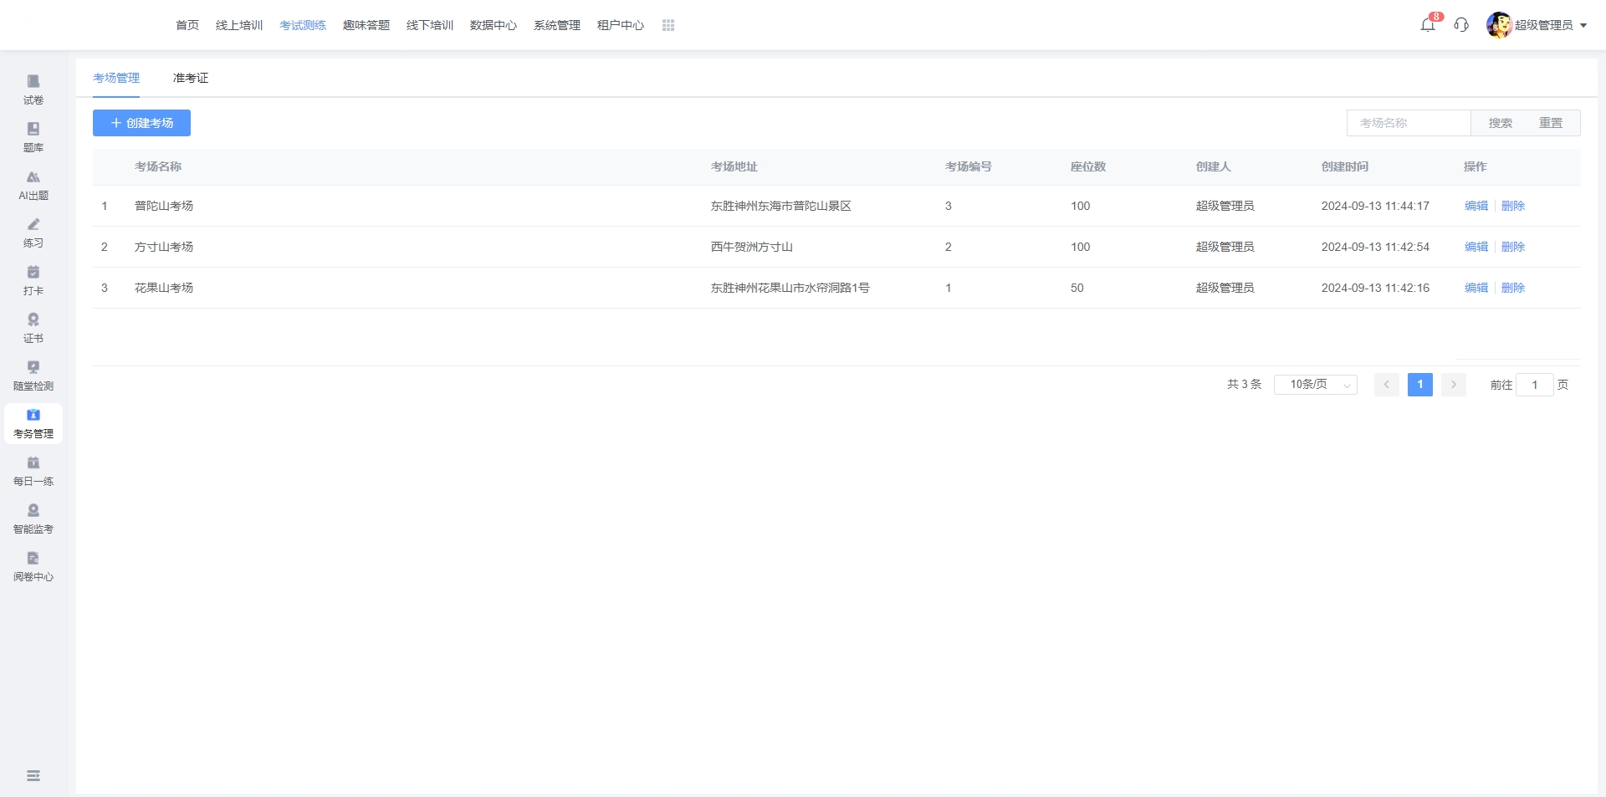Open the headset support icon
Image resolution: width=1606 pixels, height=797 pixels.
tap(1461, 25)
